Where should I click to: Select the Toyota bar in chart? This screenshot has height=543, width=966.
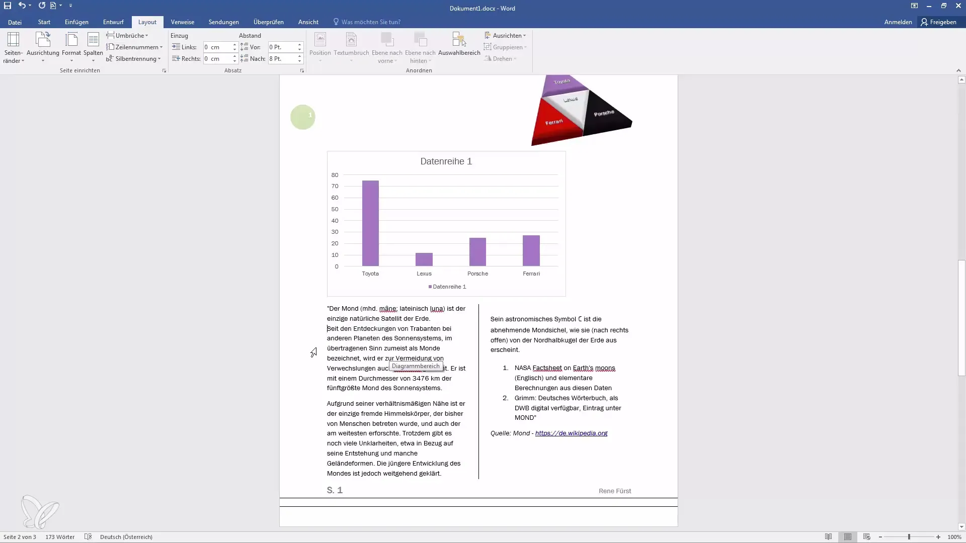(x=370, y=223)
